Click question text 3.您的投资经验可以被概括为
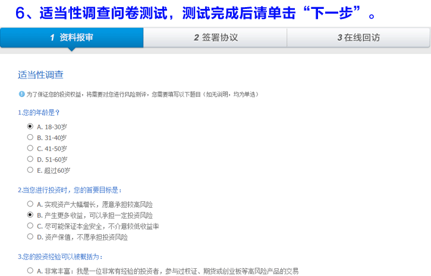This screenshot has width=431, height=276. [60, 257]
